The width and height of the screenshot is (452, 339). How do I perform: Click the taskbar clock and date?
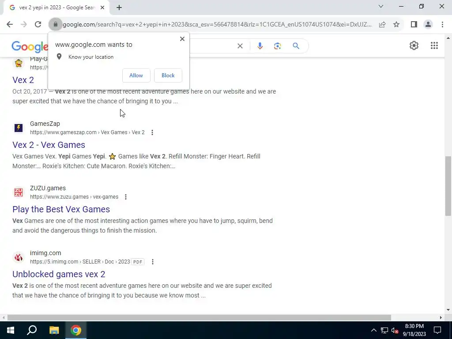(x=414, y=330)
